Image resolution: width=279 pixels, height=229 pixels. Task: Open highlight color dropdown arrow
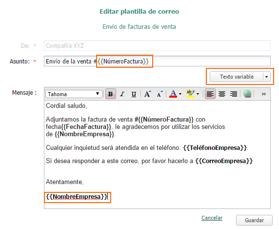(198, 94)
